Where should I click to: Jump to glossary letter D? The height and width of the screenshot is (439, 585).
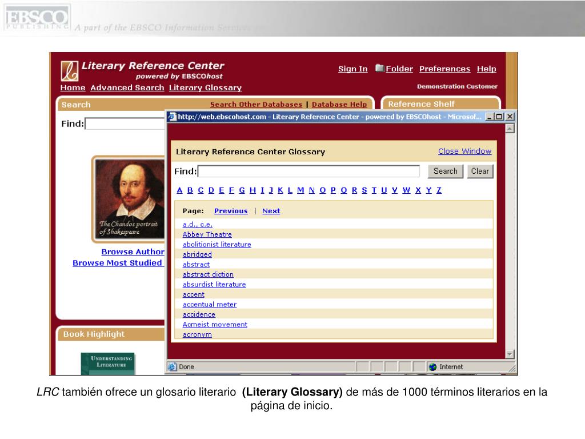click(x=211, y=190)
